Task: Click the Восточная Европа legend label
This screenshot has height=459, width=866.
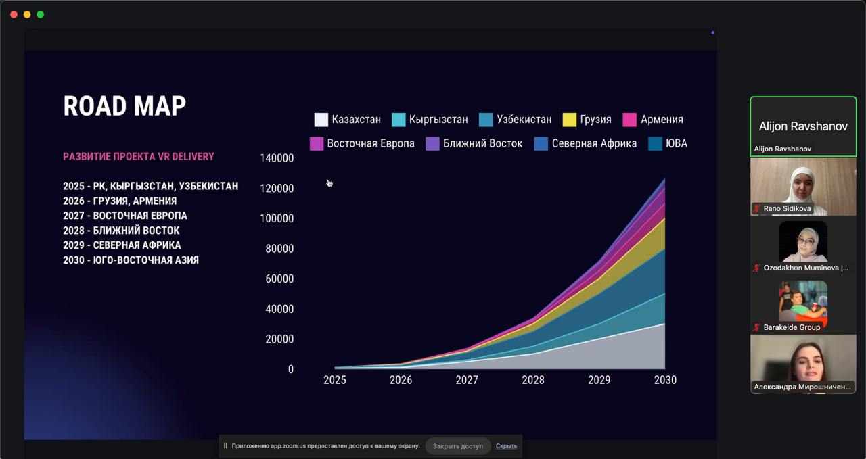Action: [371, 143]
